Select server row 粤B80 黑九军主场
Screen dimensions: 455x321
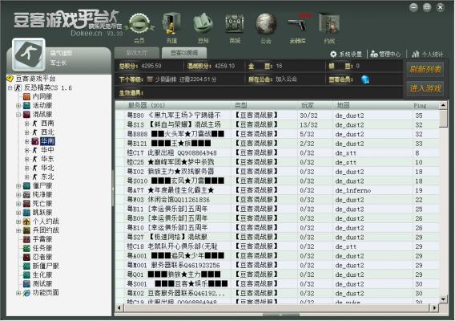coord(277,116)
